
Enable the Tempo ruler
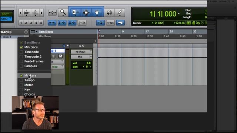pos(21,80)
